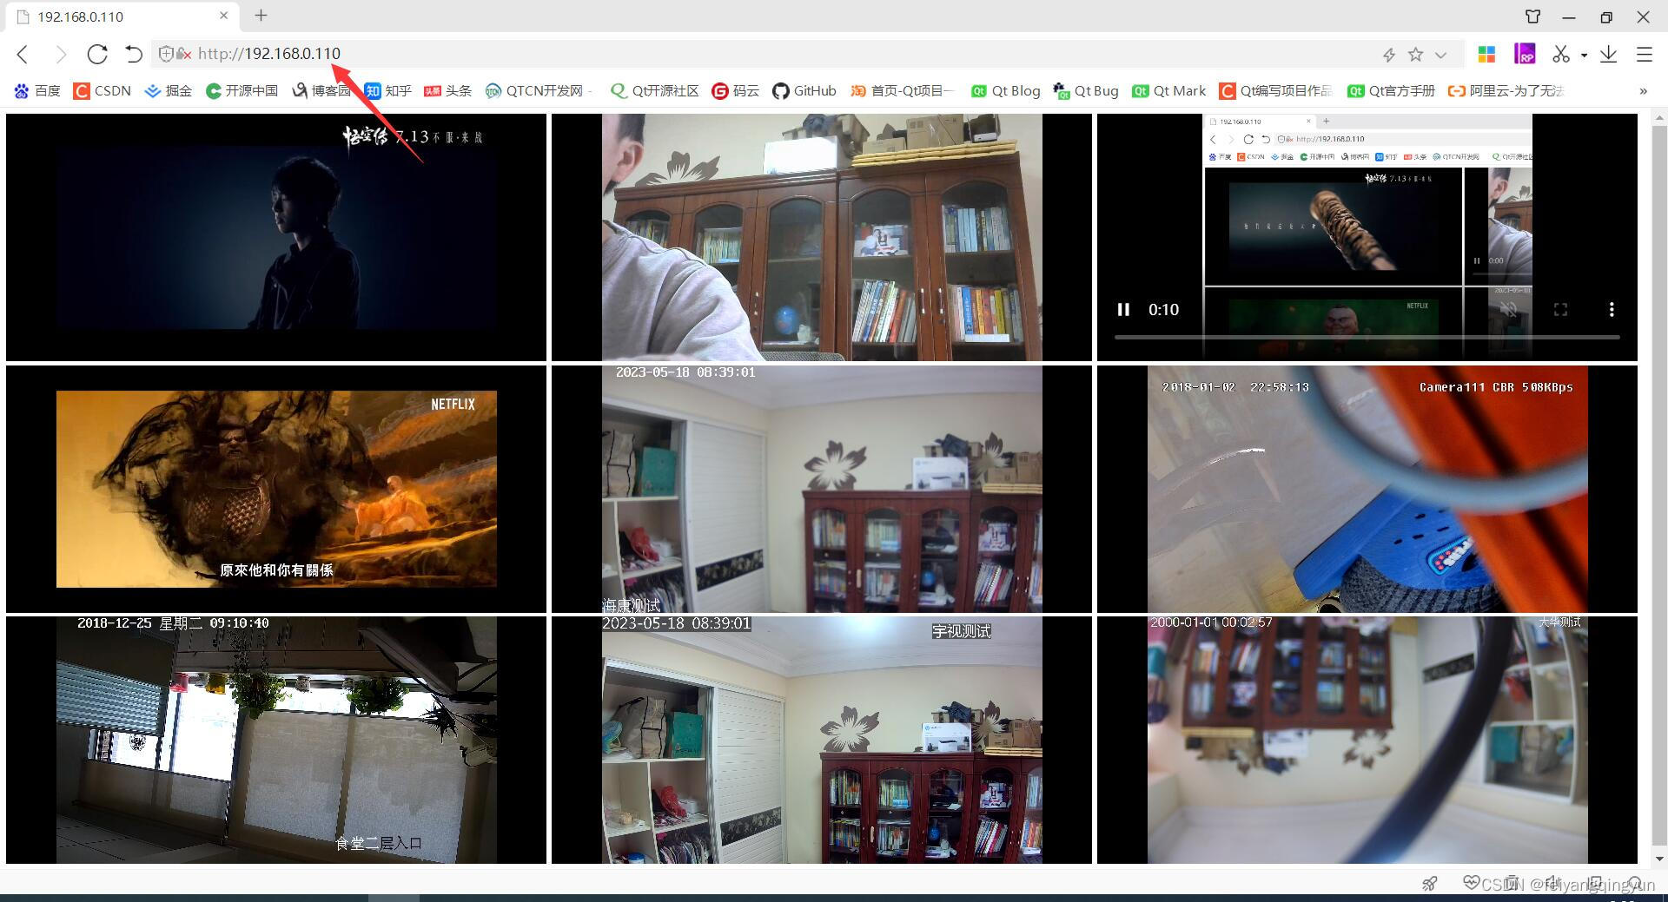Viewport: 1668px width, 902px height.
Task: Close the 192.168.0.110 tab
Action: click(223, 16)
